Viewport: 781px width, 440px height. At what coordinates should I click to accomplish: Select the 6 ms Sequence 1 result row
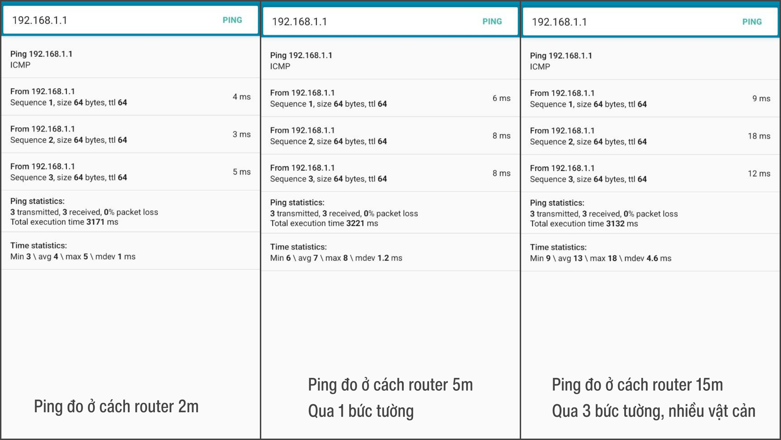pos(390,98)
